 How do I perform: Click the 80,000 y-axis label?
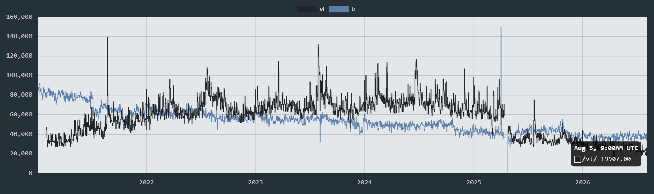click(21, 95)
